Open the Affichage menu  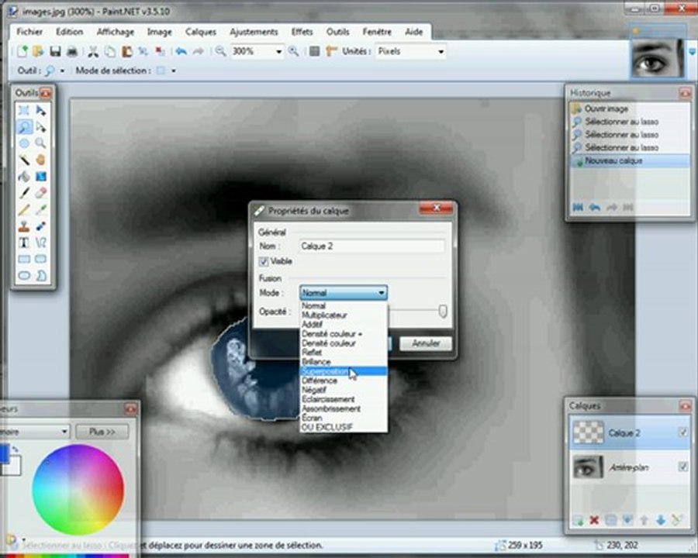(x=116, y=32)
